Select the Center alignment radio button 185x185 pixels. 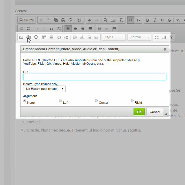click(96, 101)
